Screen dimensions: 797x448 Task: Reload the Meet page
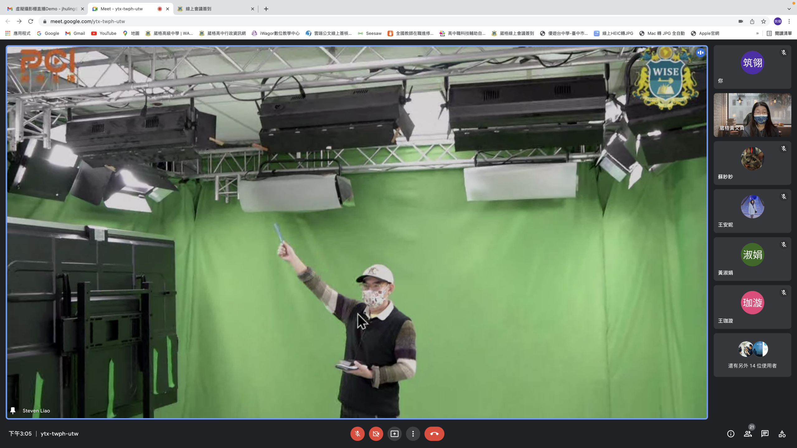(x=31, y=21)
